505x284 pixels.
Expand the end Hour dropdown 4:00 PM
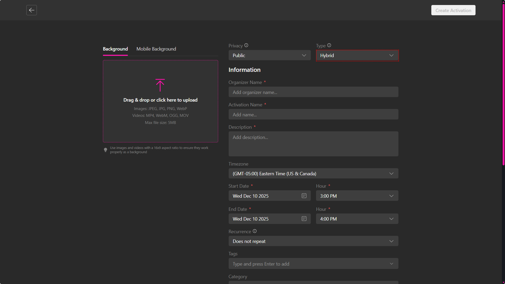click(357, 219)
